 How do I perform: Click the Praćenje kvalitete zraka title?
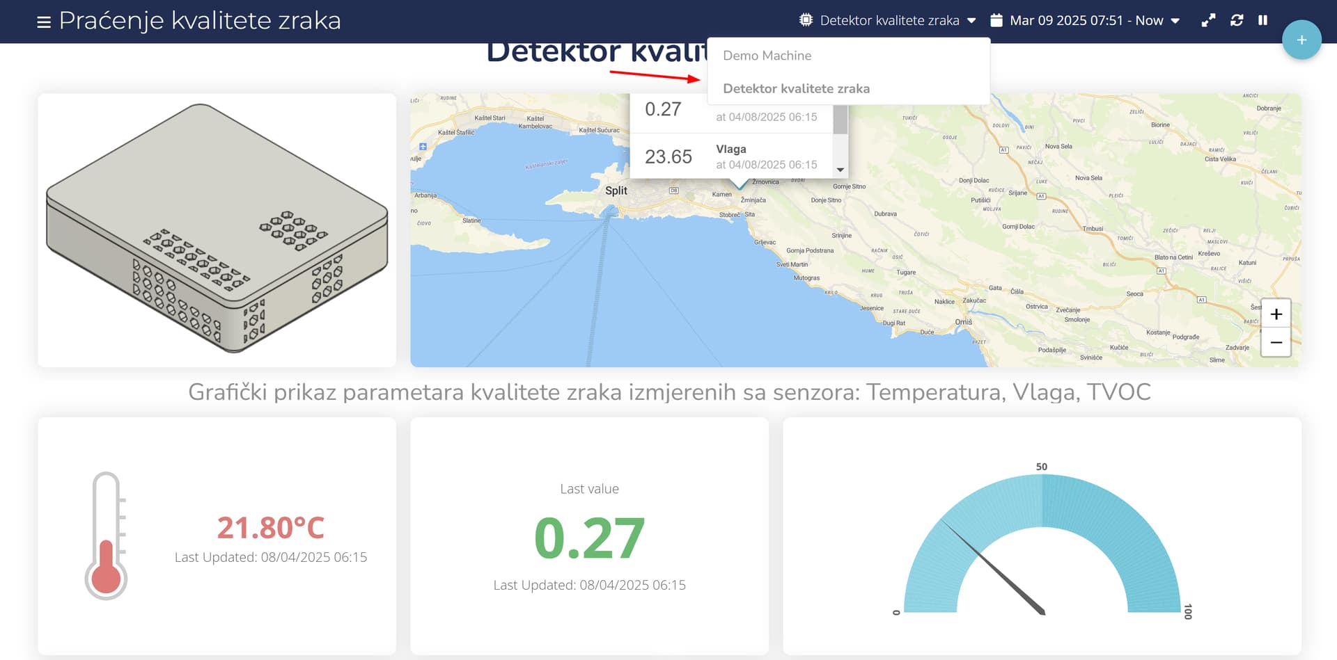click(x=200, y=21)
